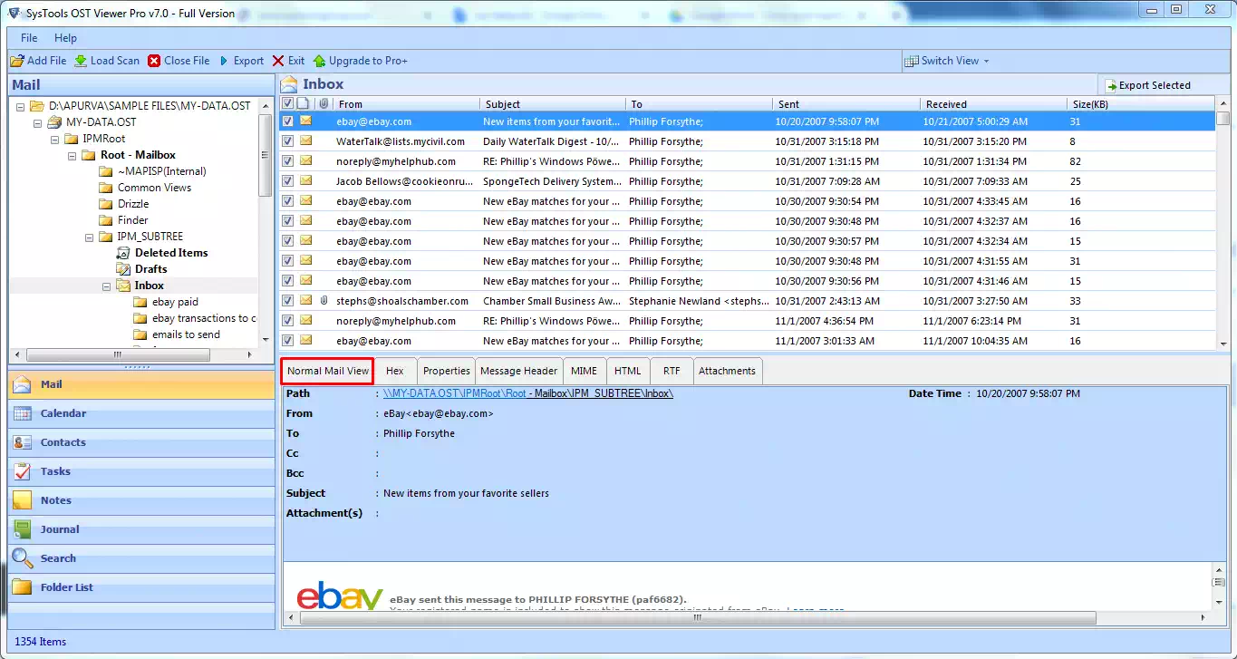Screen dimensions: 1237x659
Task: Open the Contacts navigation section
Action: (141, 442)
